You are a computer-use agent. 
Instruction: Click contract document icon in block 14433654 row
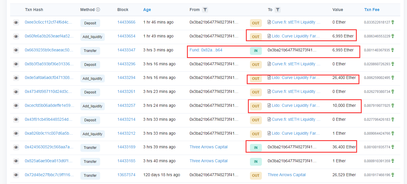tap(269, 36)
